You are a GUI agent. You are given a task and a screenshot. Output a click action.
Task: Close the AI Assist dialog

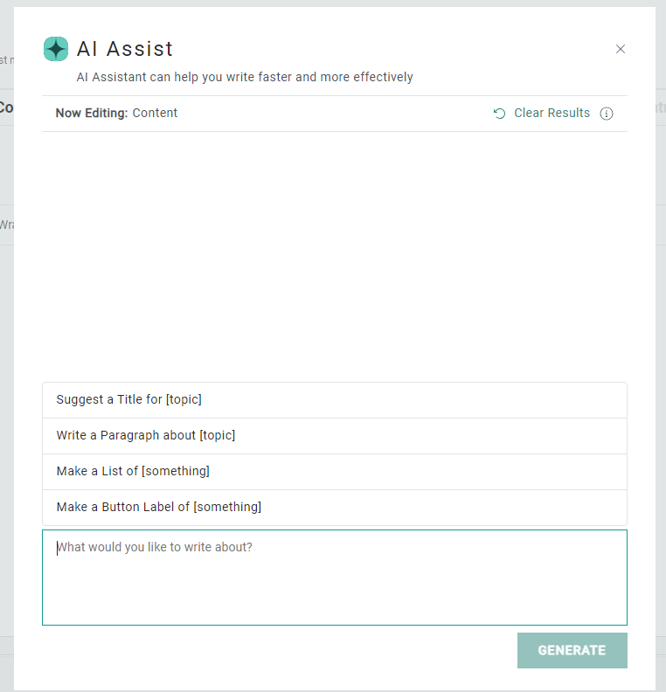click(x=621, y=49)
